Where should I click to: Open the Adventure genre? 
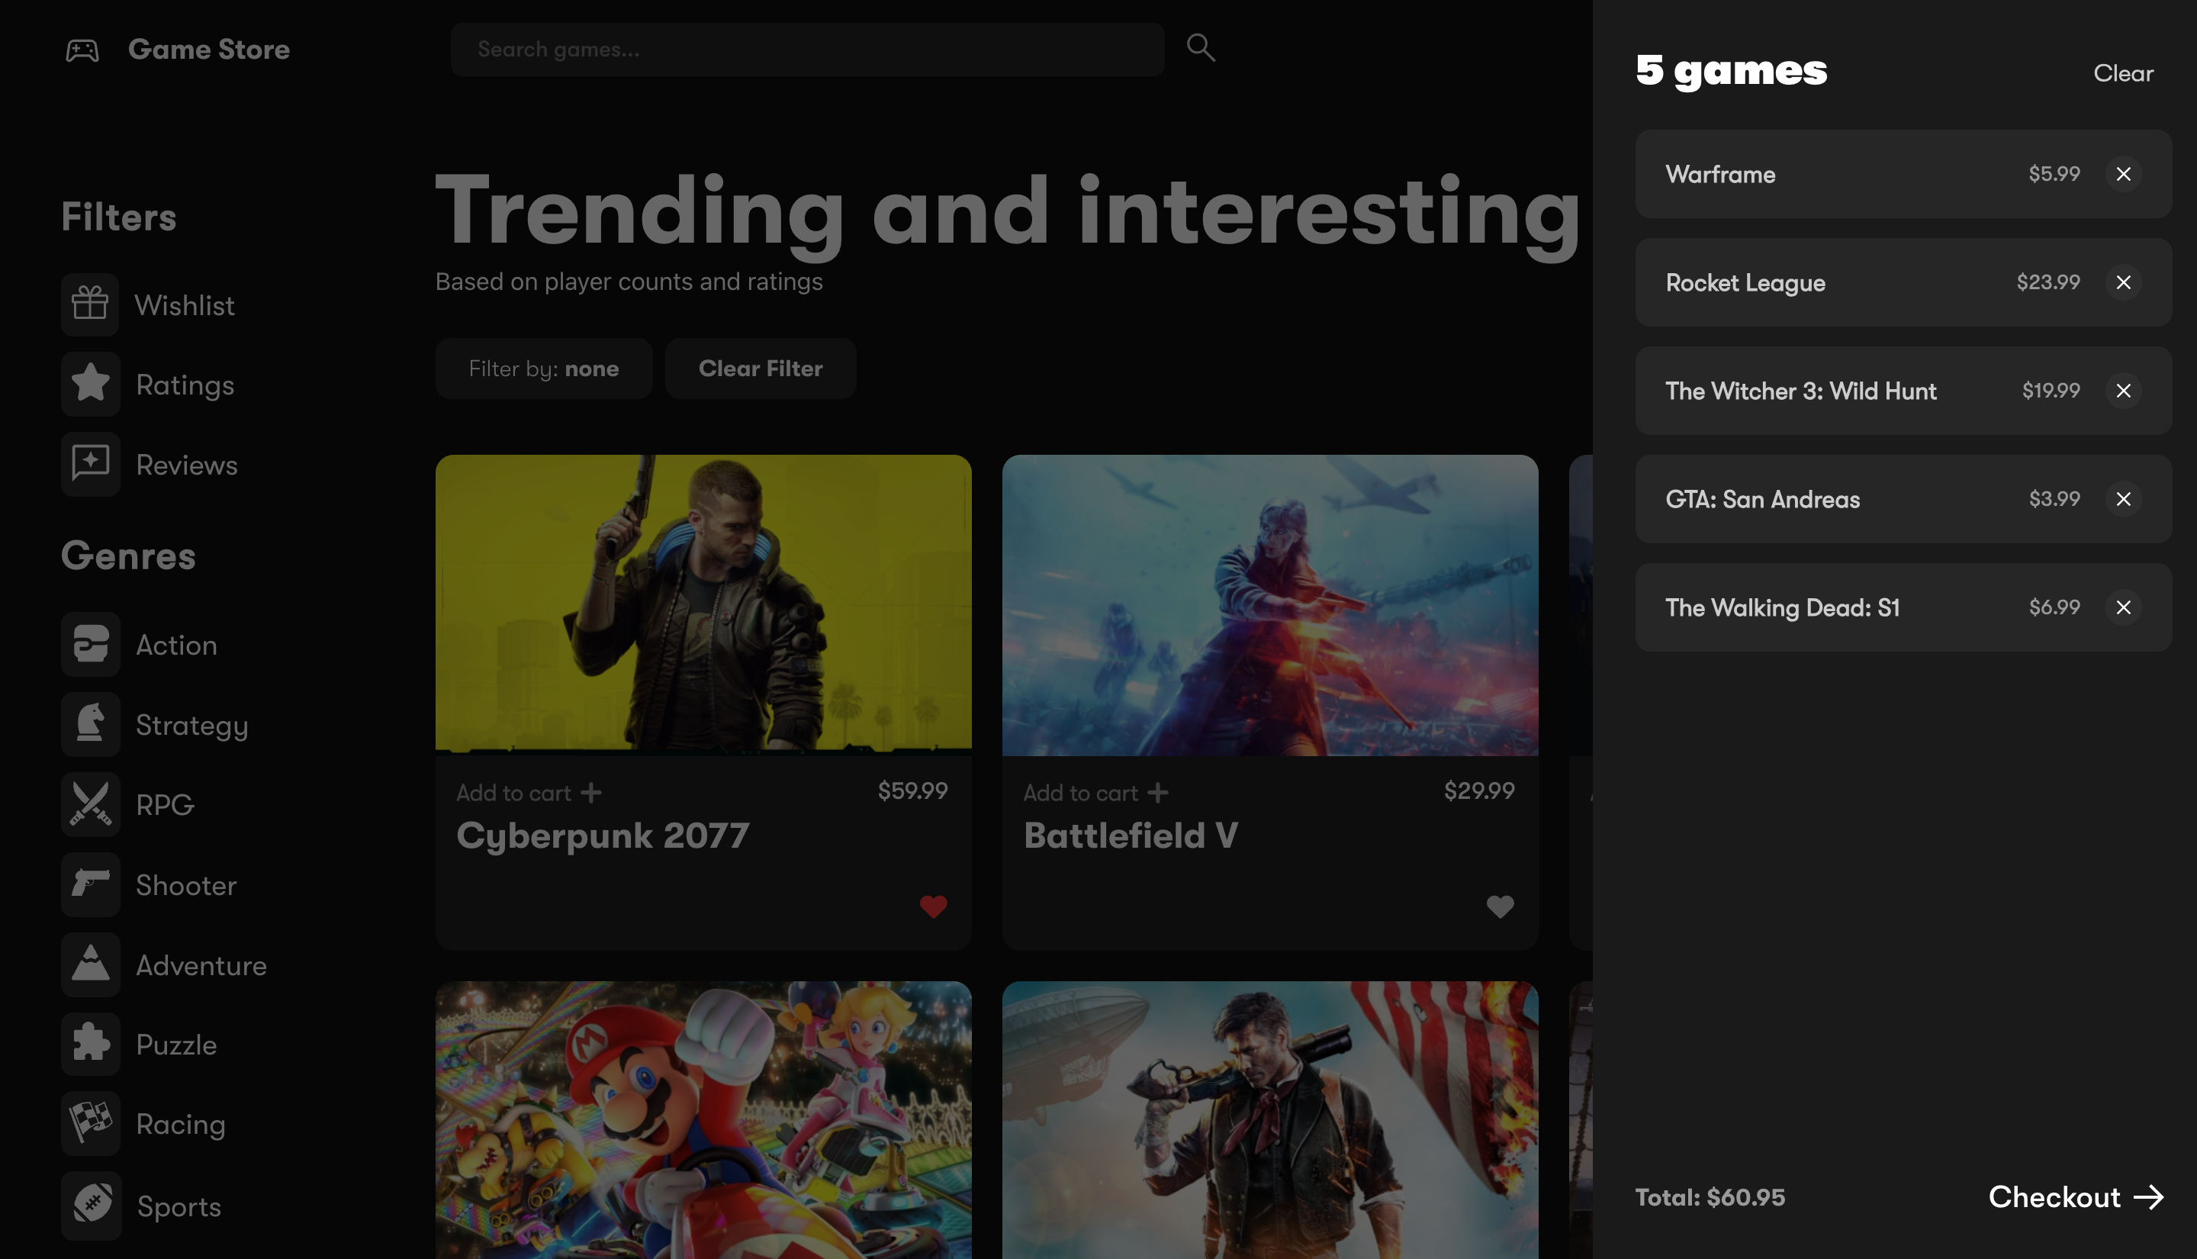pos(201,965)
